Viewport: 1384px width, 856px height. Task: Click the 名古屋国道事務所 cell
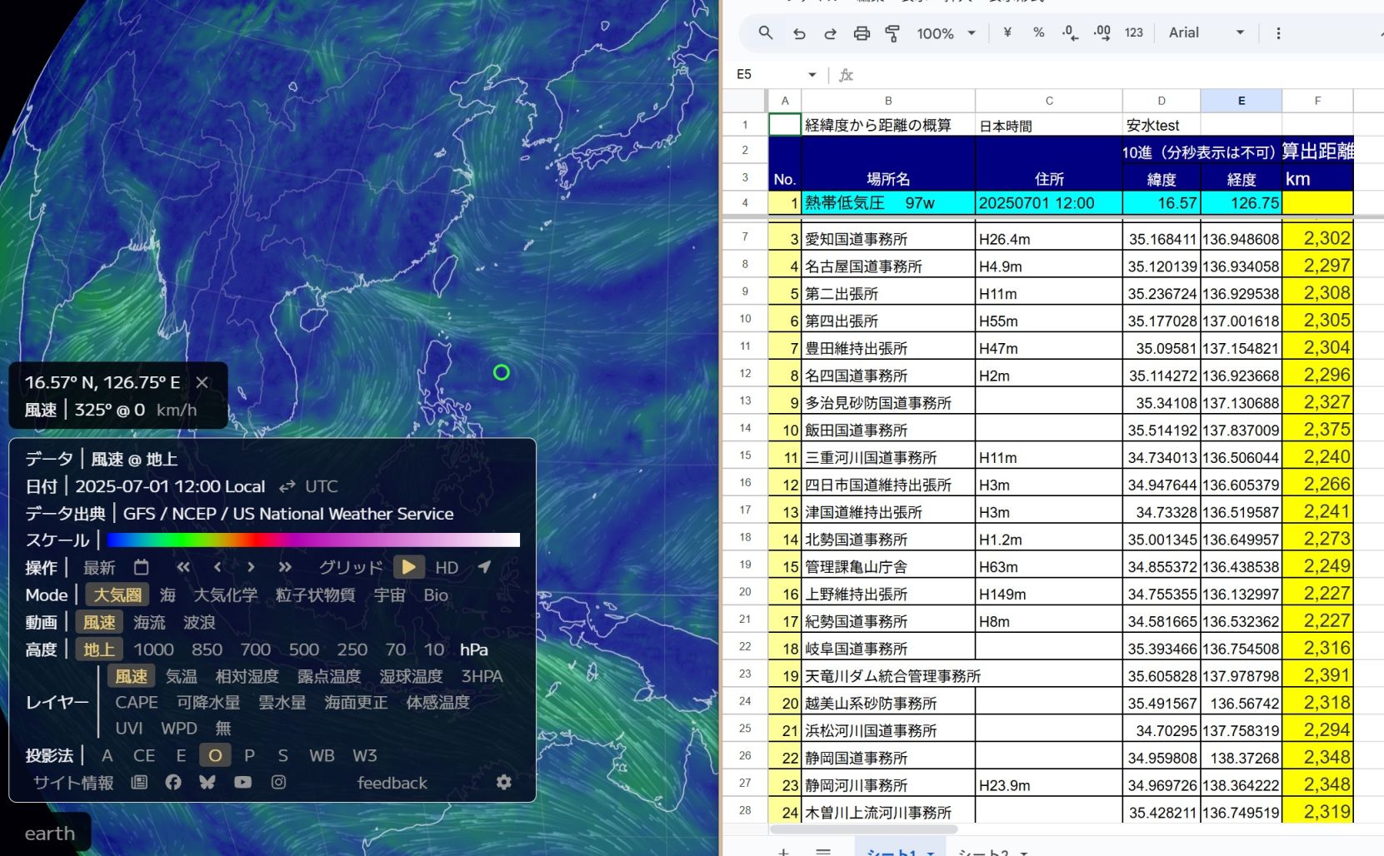coord(888,266)
